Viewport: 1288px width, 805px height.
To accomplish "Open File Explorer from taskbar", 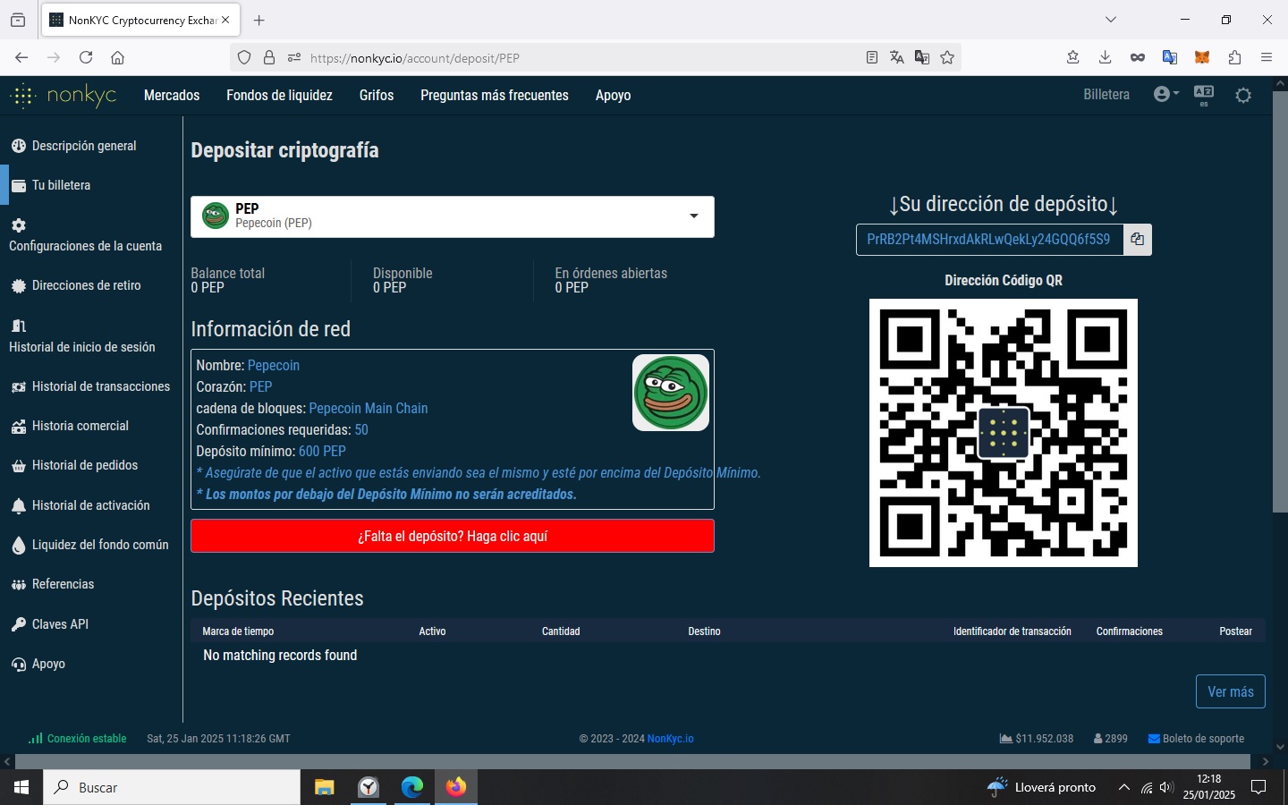I will tap(324, 787).
